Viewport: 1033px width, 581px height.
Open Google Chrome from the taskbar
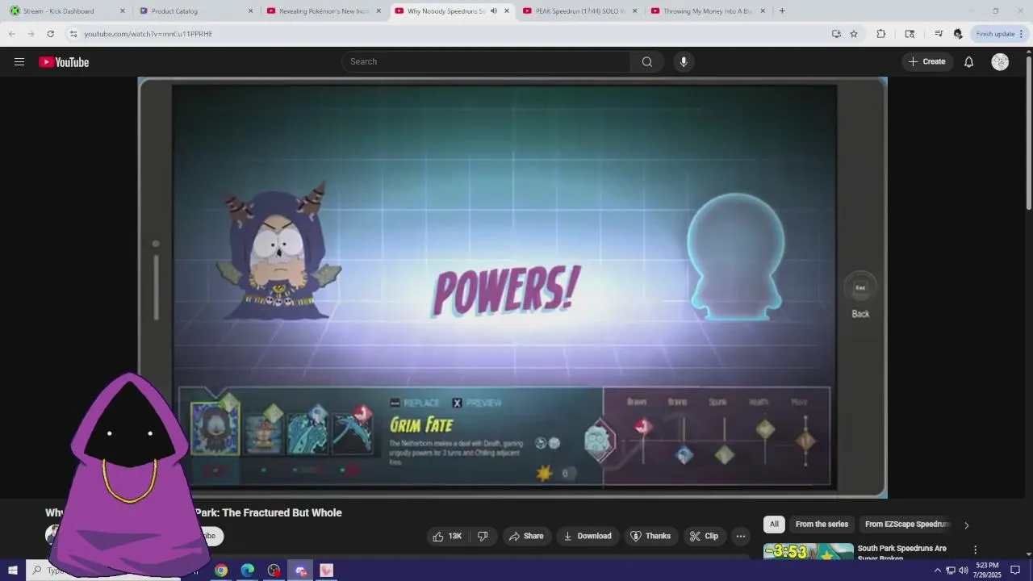tap(221, 571)
